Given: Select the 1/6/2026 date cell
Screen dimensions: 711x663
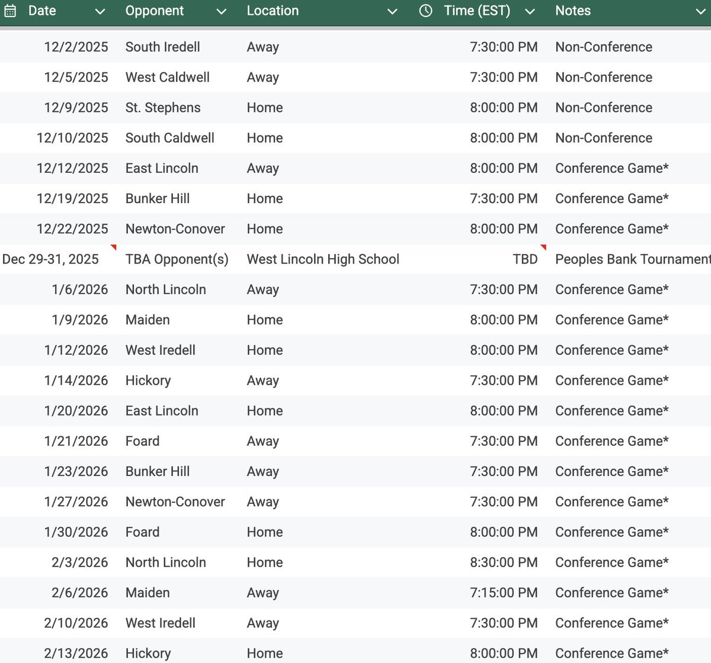Looking at the screenshot, I should tap(79, 289).
